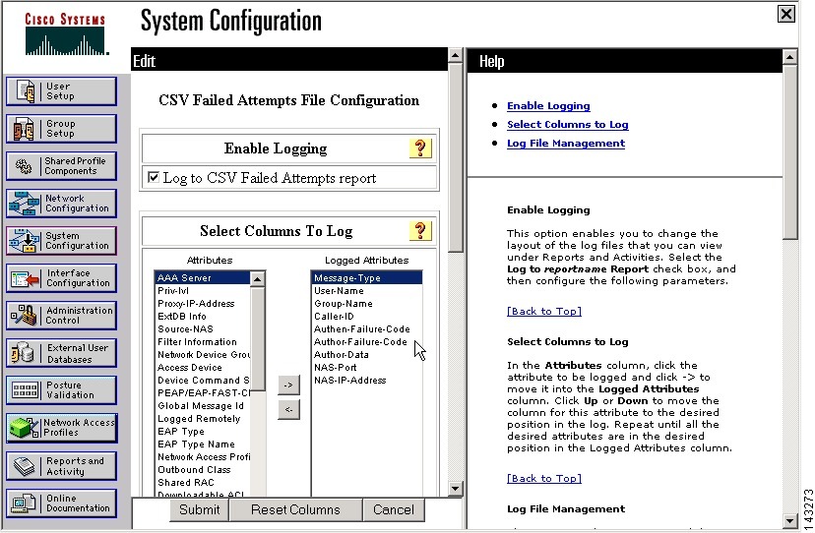Click the Help pane scroll down arrow
The height and width of the screenshot is (533, 815).
point(790,520)
